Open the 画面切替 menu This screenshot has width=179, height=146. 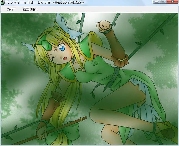coord(29,9)
